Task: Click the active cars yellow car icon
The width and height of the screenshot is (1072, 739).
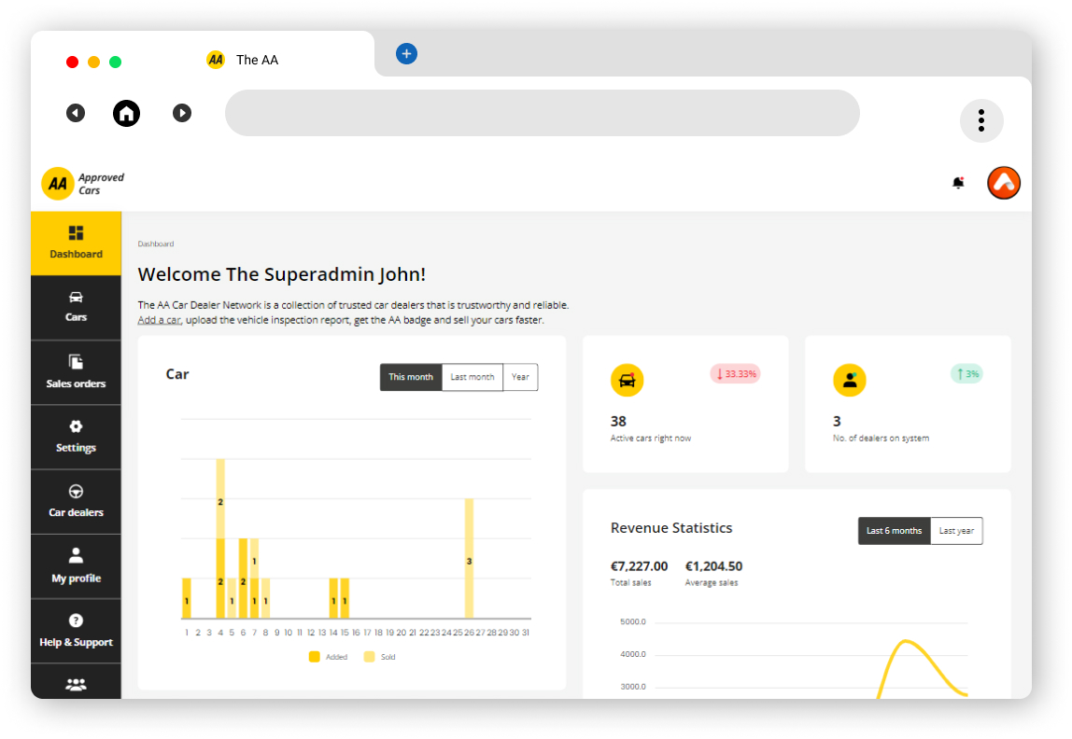Action: 627,380
